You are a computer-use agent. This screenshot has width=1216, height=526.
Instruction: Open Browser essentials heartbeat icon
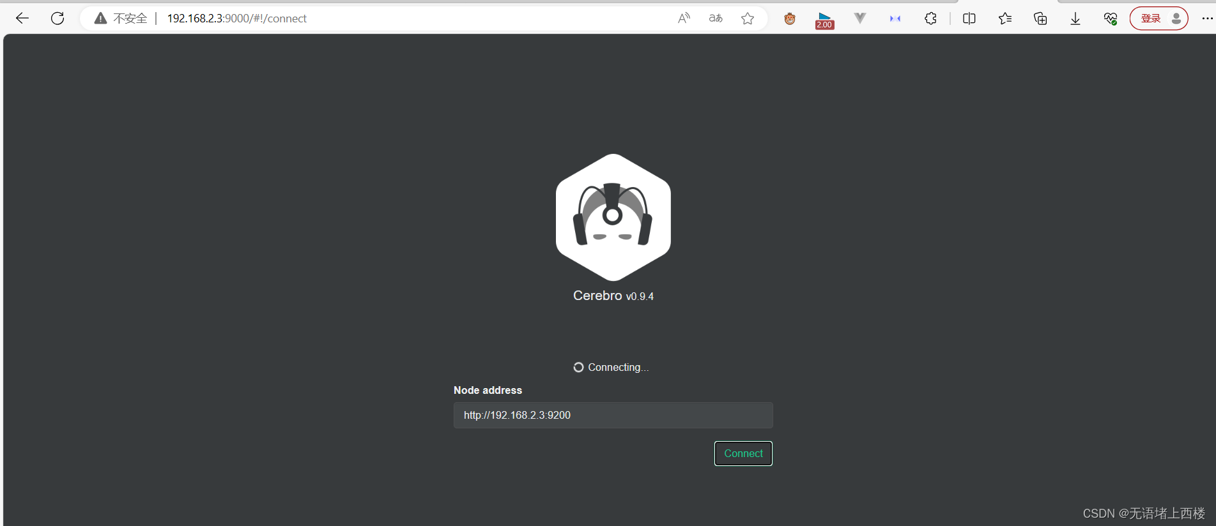coord(1111,19)
